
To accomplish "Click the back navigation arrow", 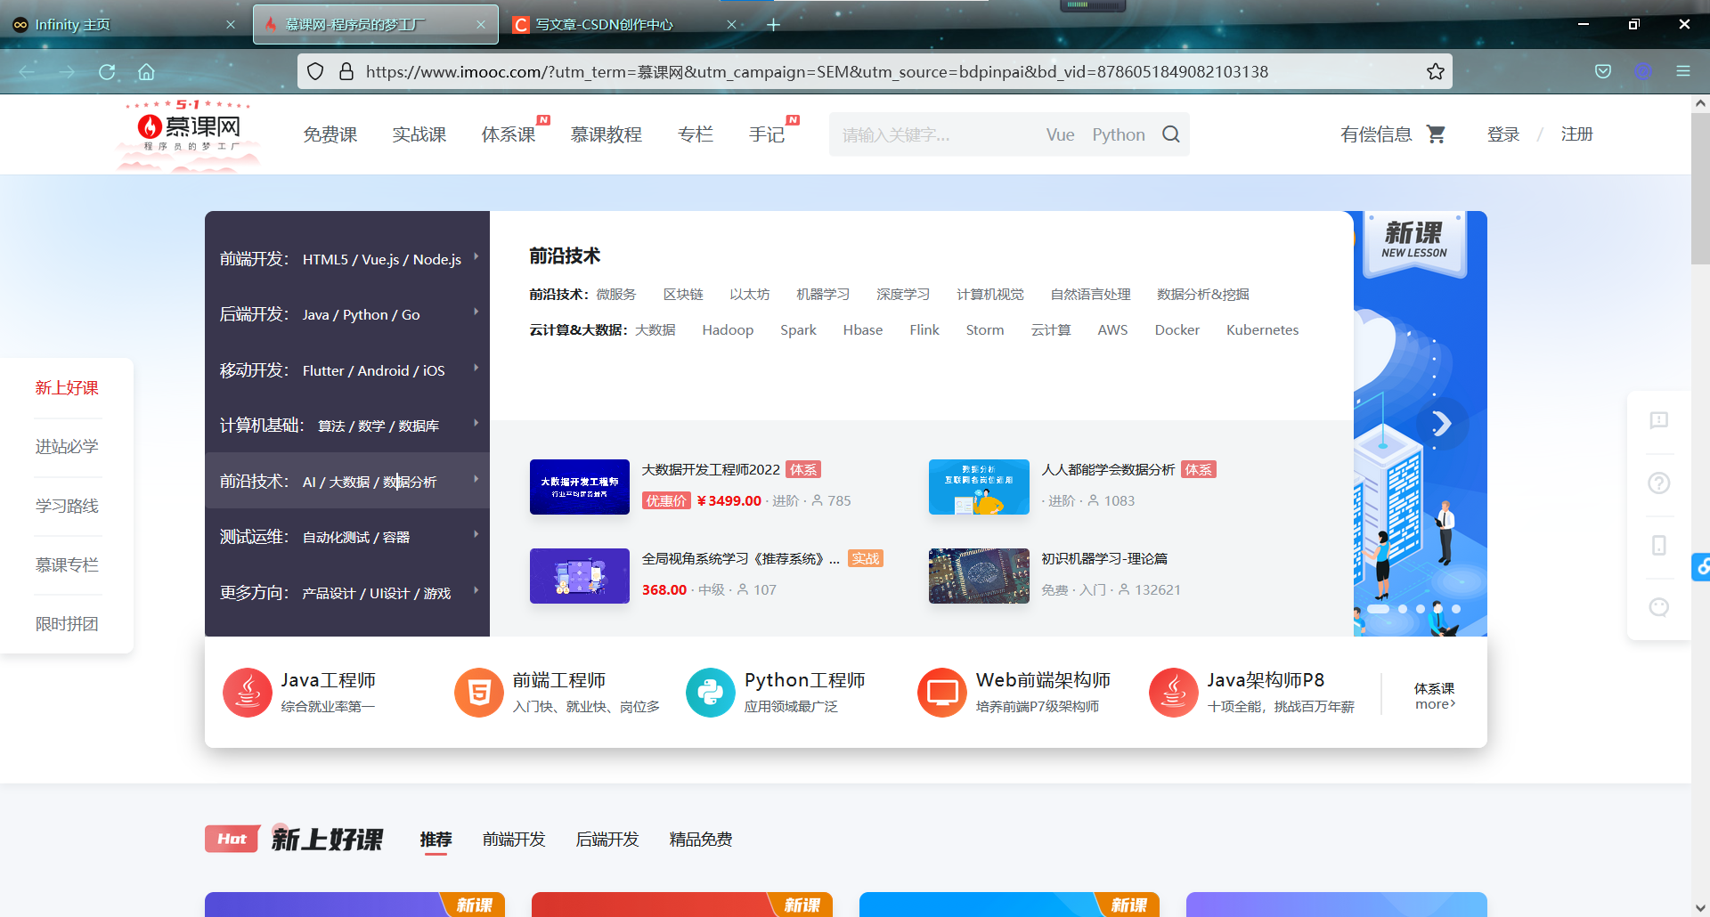I will click(x=27, y=72).
